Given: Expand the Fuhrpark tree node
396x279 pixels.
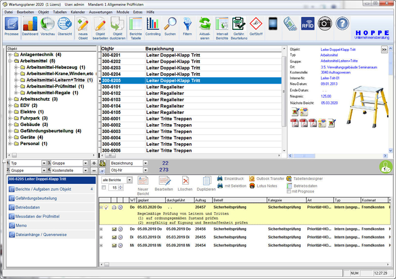Looking at the screenshot, I should (x=10, y=118).
